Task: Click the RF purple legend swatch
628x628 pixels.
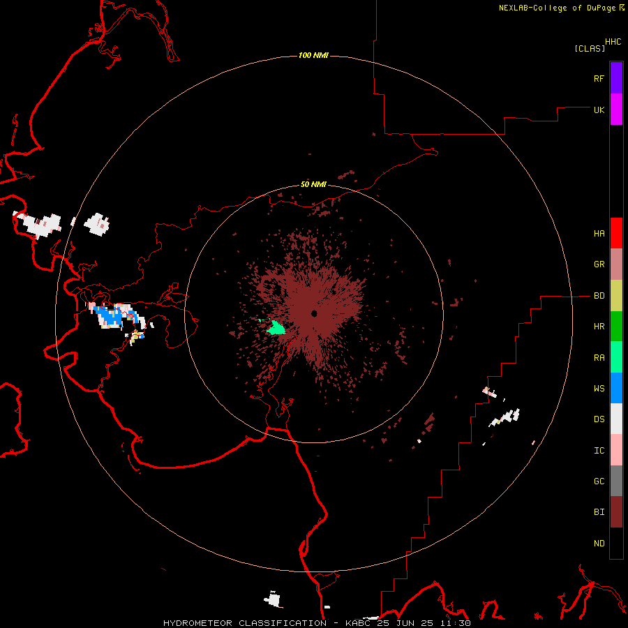Action: (x=616, y=78)
